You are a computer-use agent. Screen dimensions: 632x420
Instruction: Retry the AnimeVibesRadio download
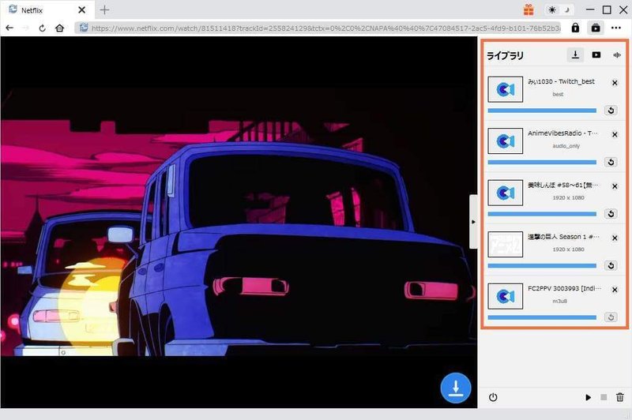pyautogui.click(x=611, y=162)
